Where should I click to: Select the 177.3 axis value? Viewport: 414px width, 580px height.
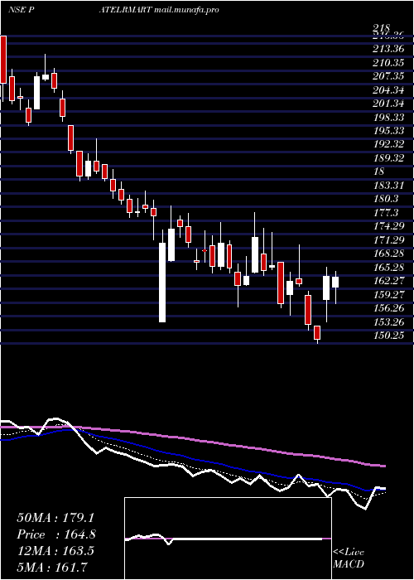tap(386, 214)
